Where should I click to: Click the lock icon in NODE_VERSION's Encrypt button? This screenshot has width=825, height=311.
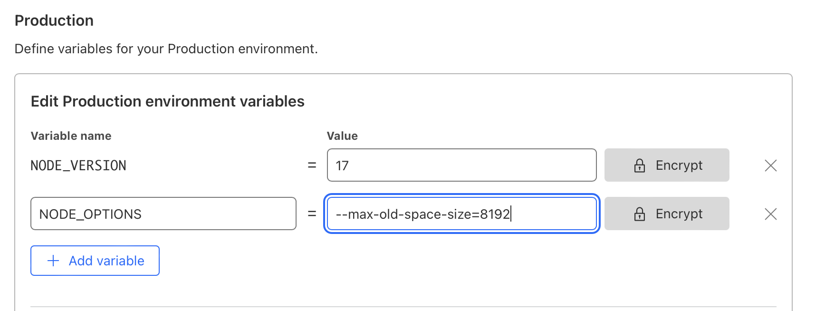[x=640, y=165]
